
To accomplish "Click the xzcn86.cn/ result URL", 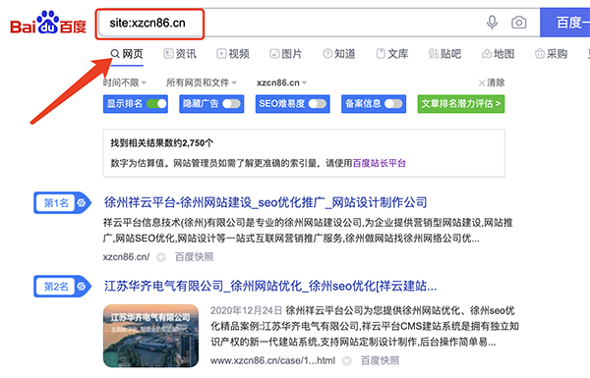I will (127, 257).
